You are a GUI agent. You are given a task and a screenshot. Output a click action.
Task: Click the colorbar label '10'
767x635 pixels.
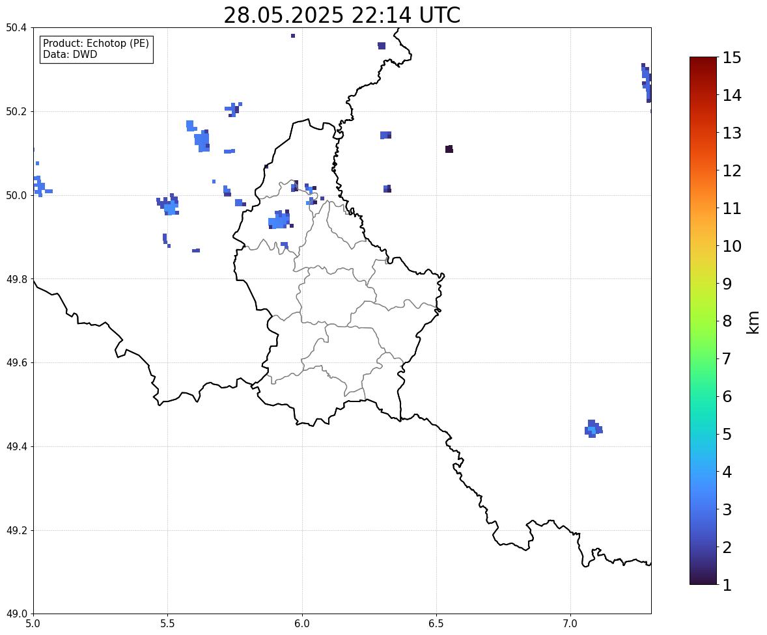[732, 246]
